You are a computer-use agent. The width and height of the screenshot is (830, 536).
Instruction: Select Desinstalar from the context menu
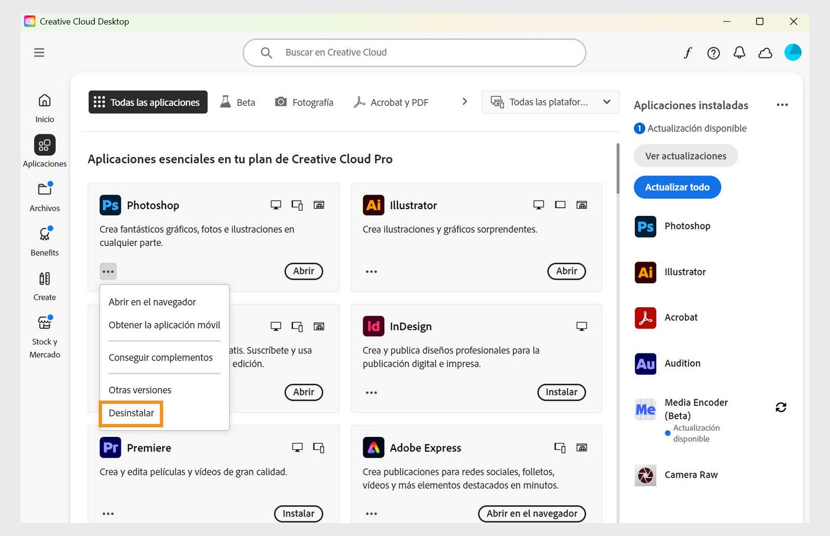point(131,414)
